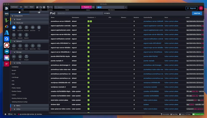The image size is (207, 118).
Task: Open the AWS provider in the sidebar
Action: tap(6, 14)
